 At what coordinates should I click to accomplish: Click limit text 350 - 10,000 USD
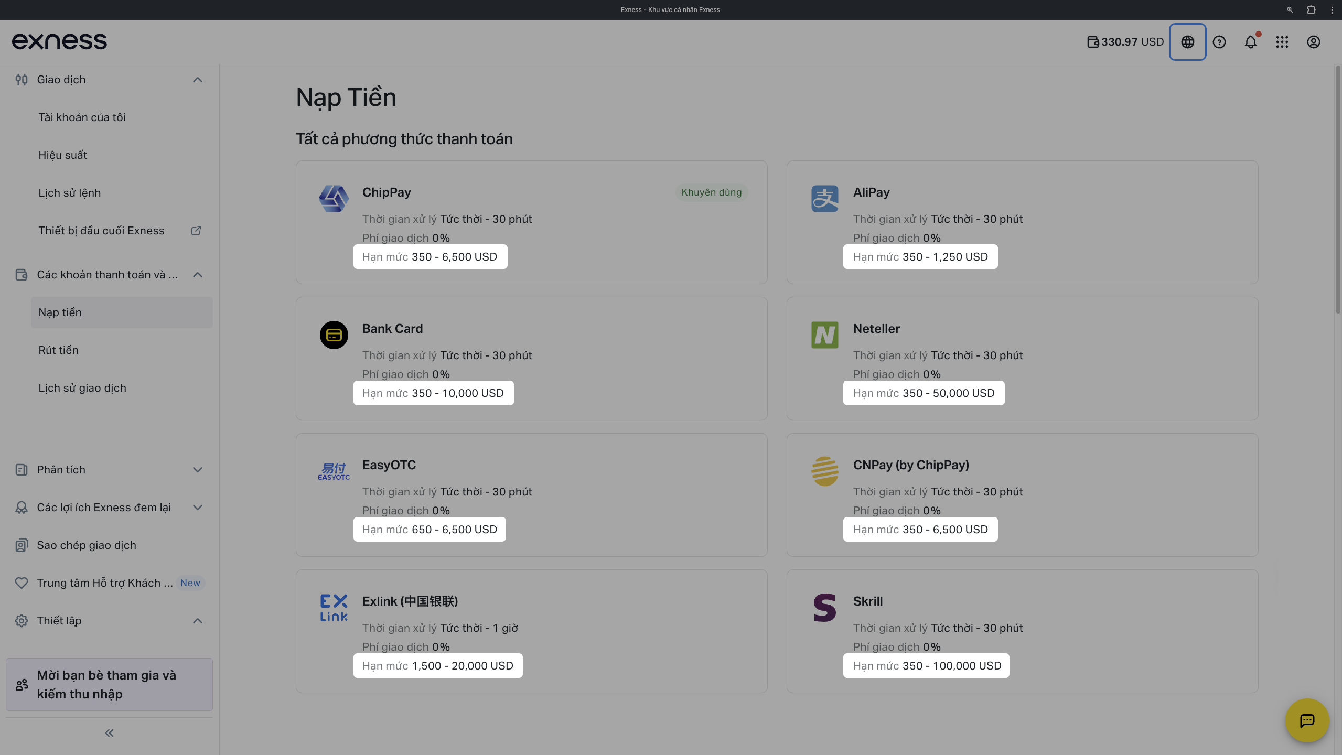coord(458,393)
